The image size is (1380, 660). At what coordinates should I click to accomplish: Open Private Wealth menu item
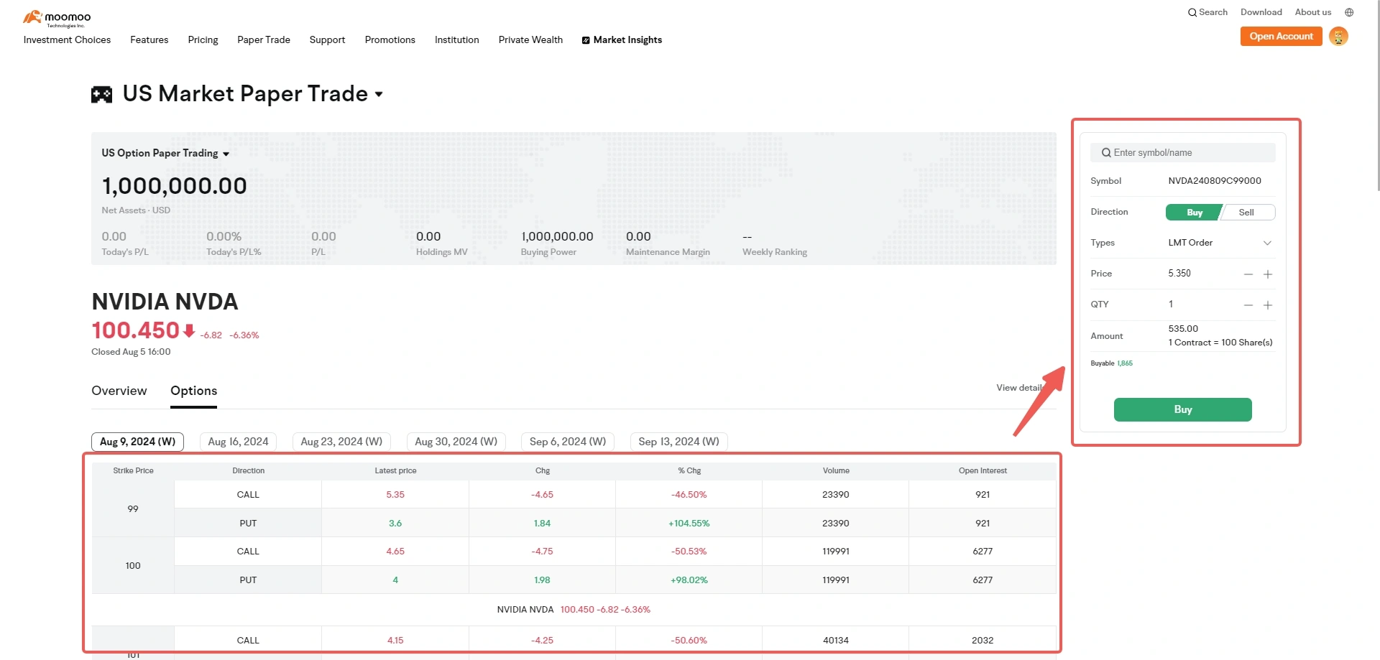530,39
